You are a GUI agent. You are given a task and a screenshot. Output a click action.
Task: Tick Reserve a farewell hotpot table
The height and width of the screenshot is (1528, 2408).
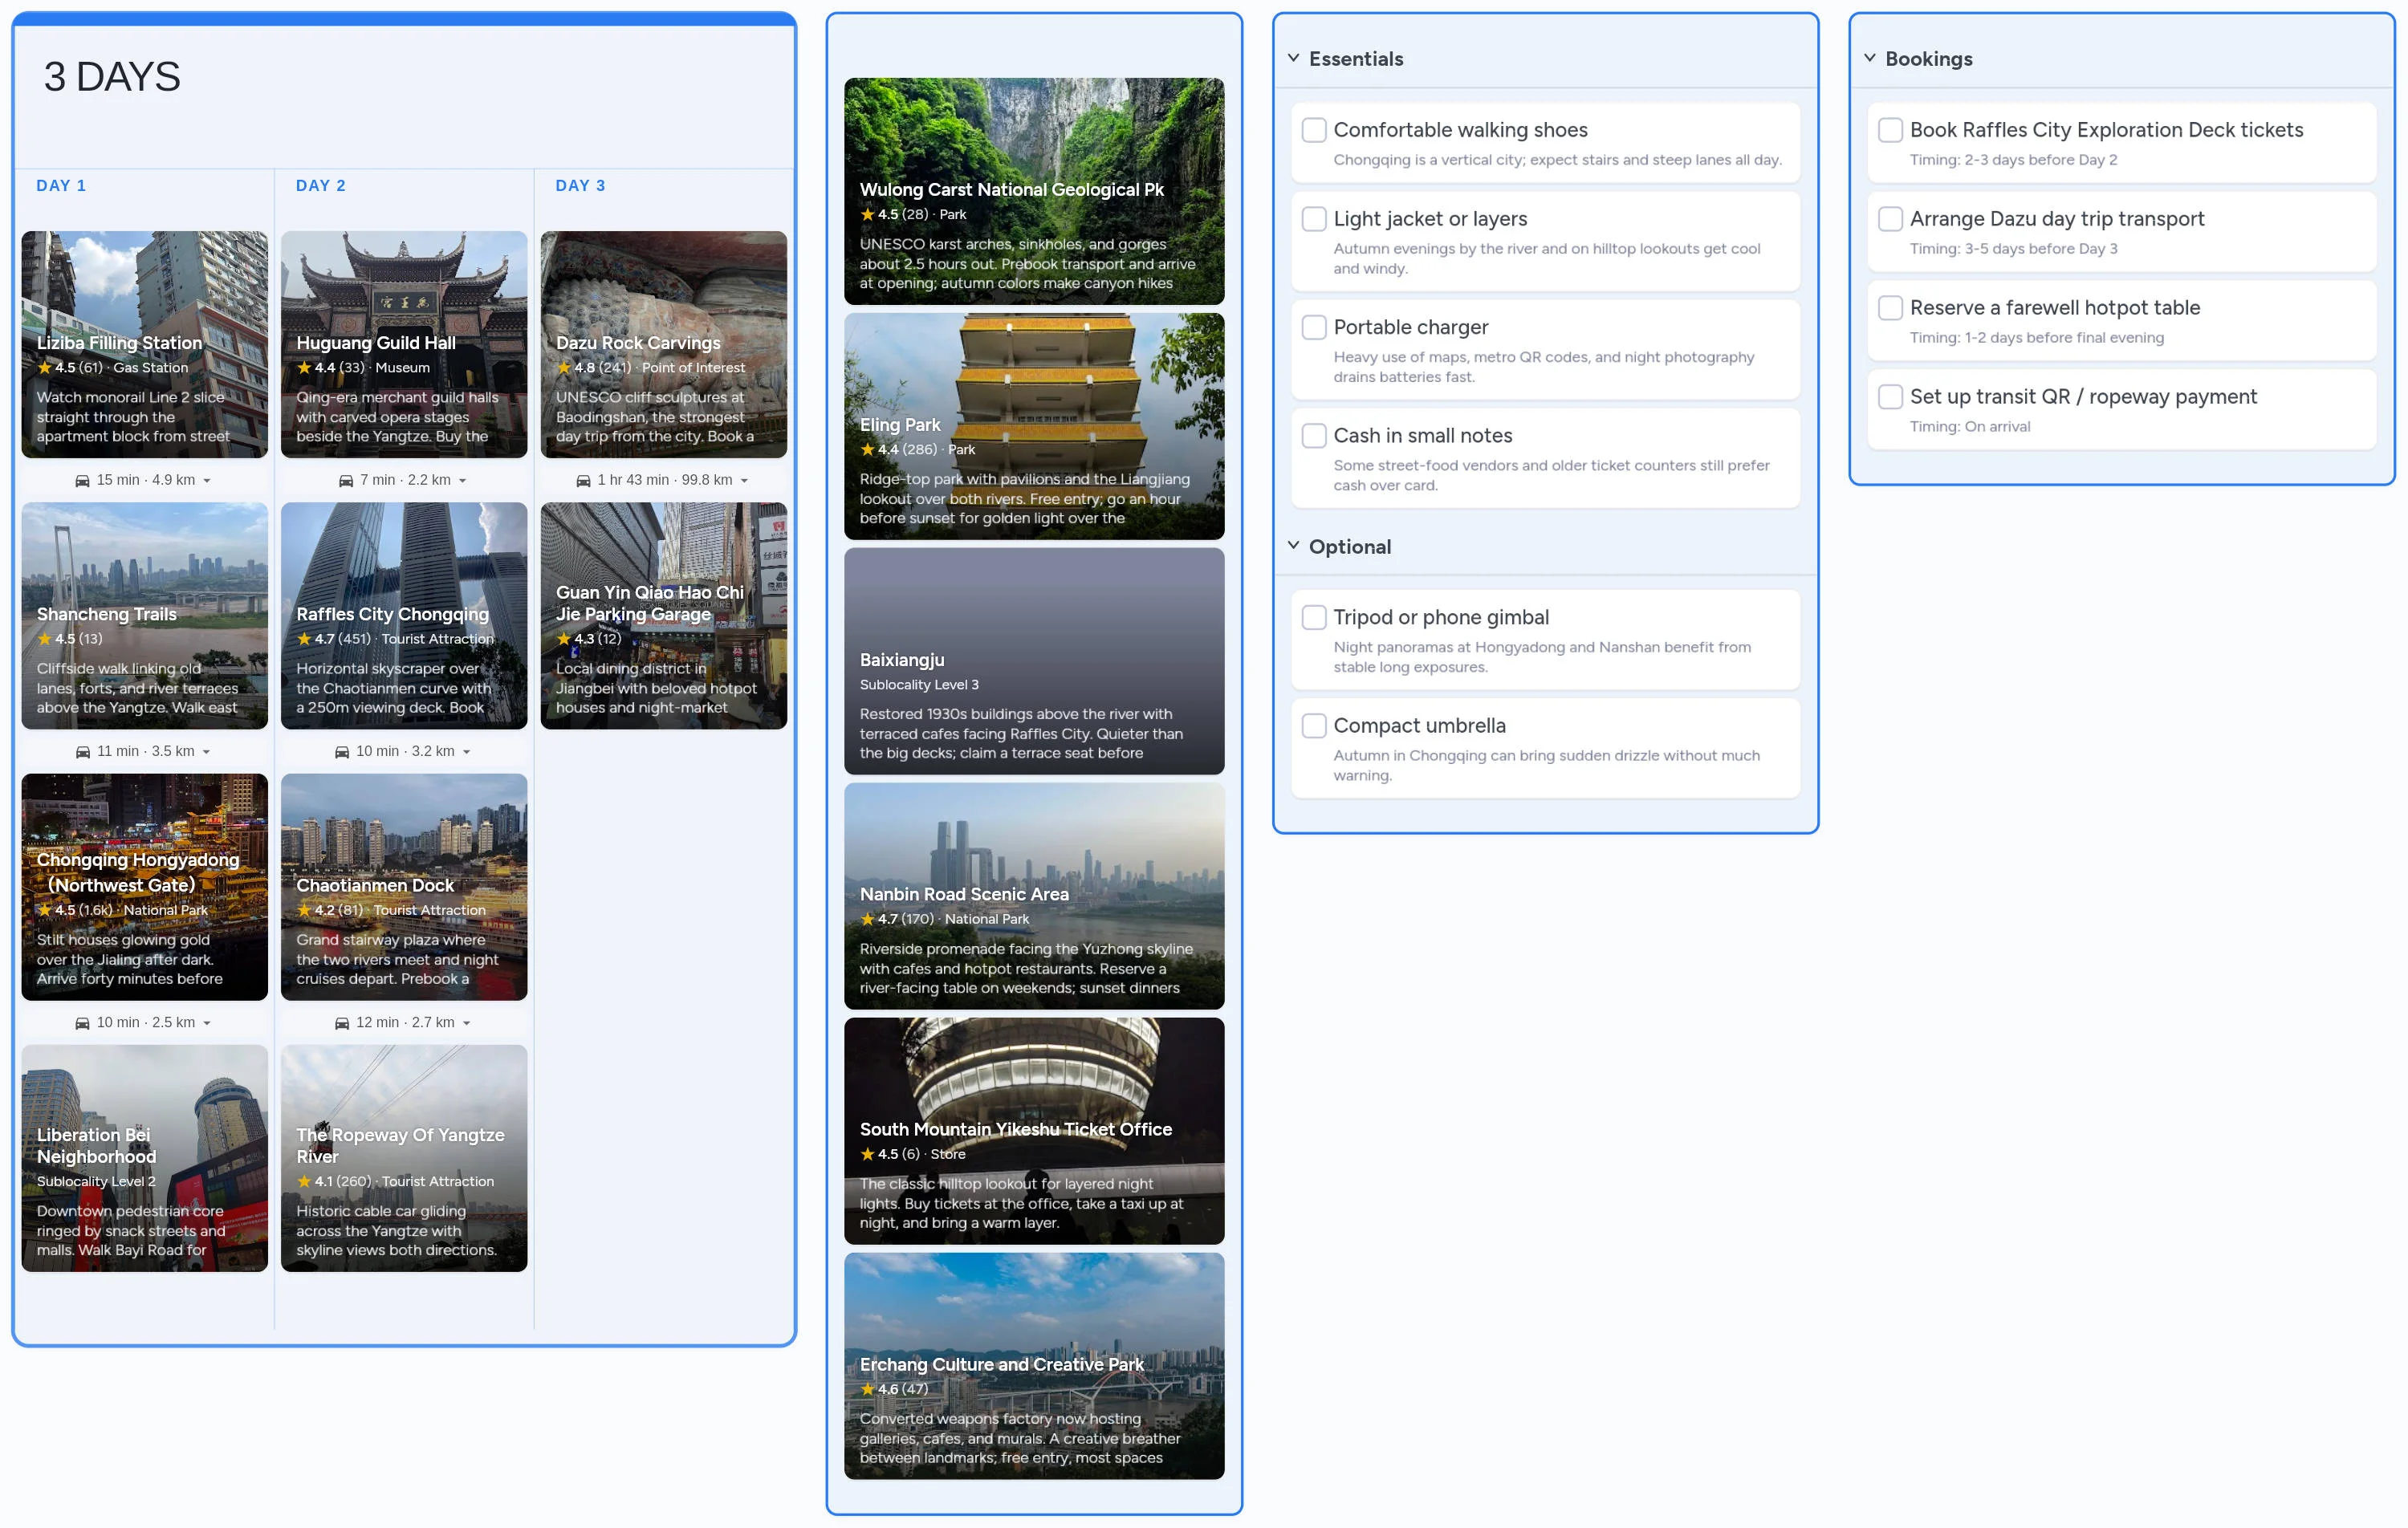(1890, 308)
